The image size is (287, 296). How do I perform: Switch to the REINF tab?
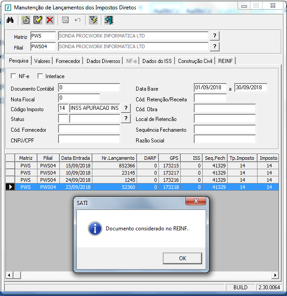tap(225, 61)
